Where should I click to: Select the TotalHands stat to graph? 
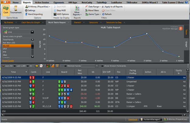tap(17, 40)
